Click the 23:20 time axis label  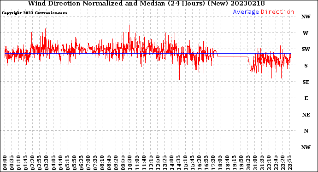(x=283, y=163)
